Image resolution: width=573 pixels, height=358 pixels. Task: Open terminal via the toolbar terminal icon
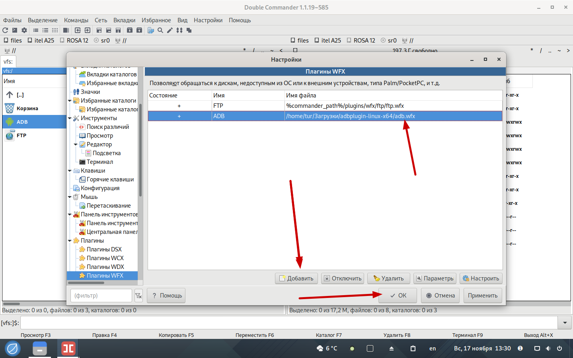click(15, 30)
